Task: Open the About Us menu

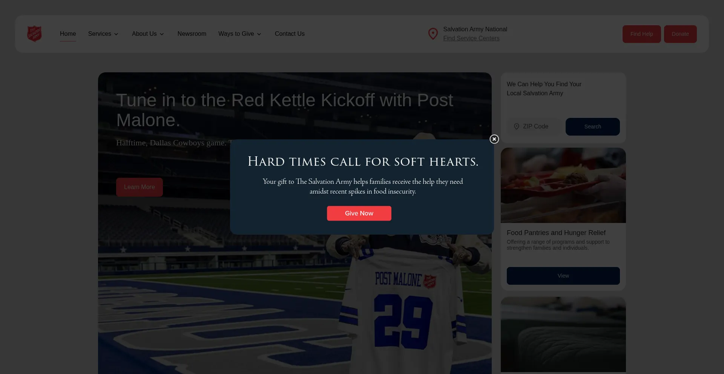Action: pyautogui.click(x=144, y=34)
